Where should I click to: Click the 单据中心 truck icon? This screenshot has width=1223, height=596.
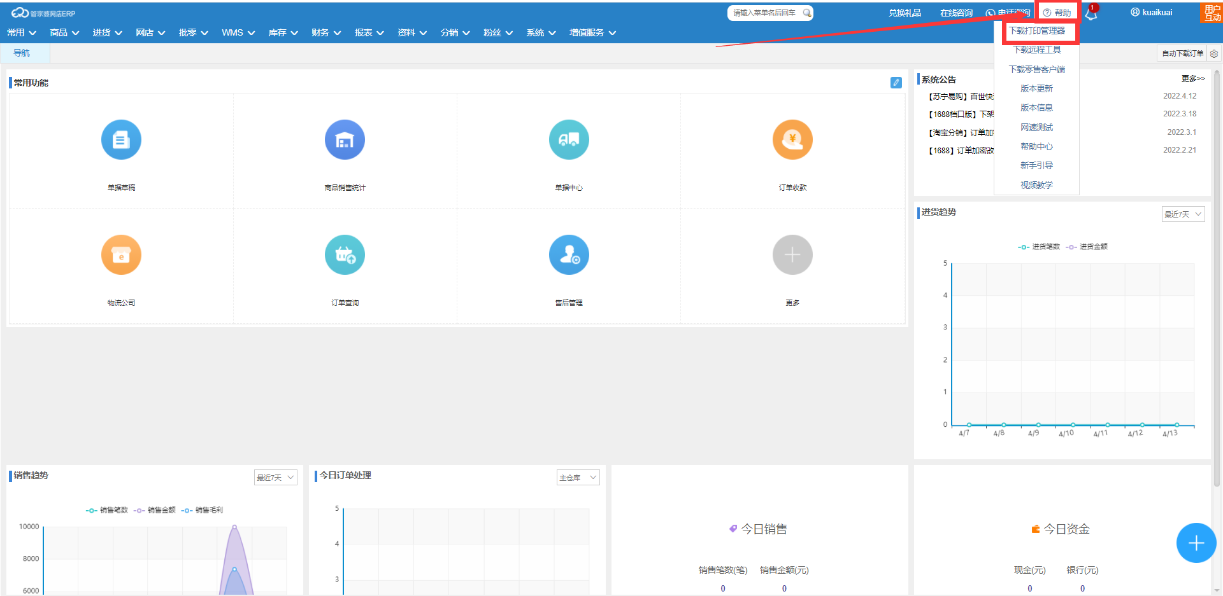569,140
